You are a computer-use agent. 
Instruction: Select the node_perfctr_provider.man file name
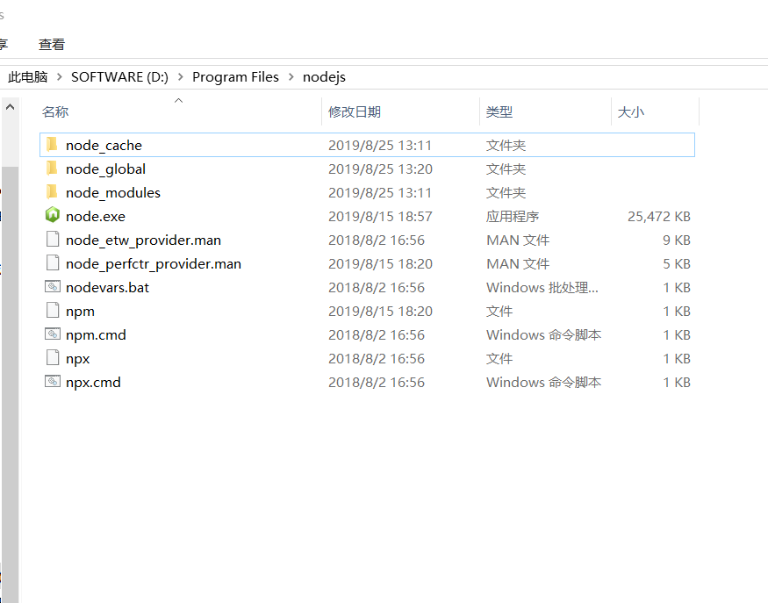(154, 263)
